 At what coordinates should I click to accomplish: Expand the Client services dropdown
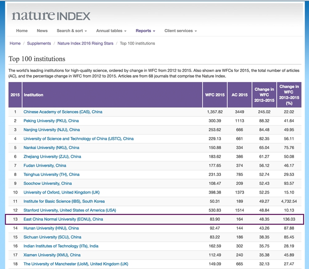pos(180,31)
